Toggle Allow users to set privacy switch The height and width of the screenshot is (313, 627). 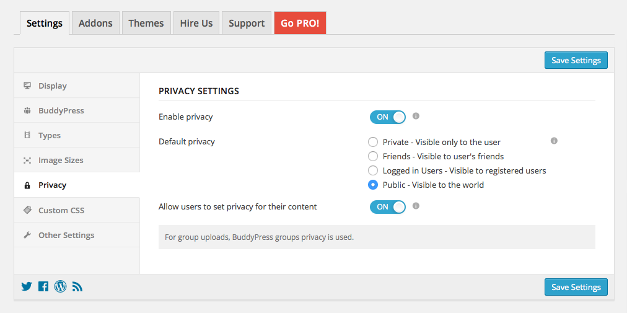click(x=387, y=206)
